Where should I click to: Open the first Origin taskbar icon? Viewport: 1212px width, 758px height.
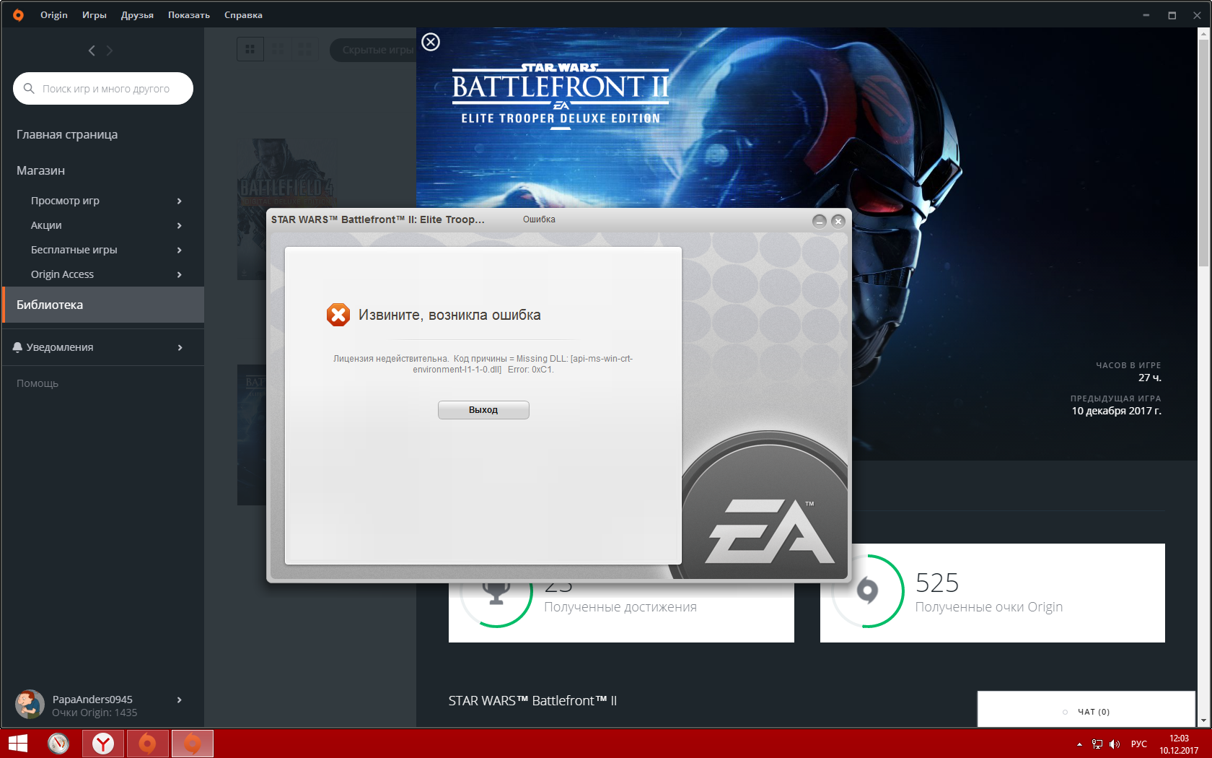coord(147,744)
